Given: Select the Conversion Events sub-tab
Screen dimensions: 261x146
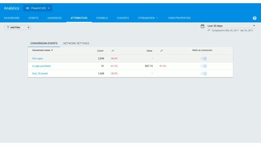Looking at the screenshot, I should (x=44, y=43).
